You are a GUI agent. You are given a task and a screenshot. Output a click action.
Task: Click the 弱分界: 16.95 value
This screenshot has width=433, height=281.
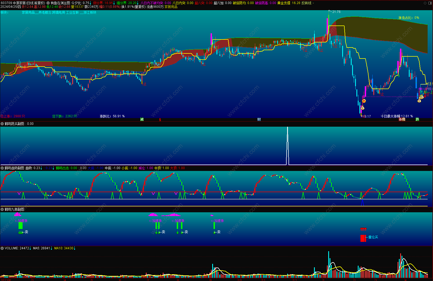pyautogui.click(x=103, y=3)
